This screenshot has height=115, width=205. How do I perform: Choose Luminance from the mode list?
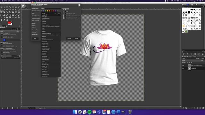click(x=44, y=76)
